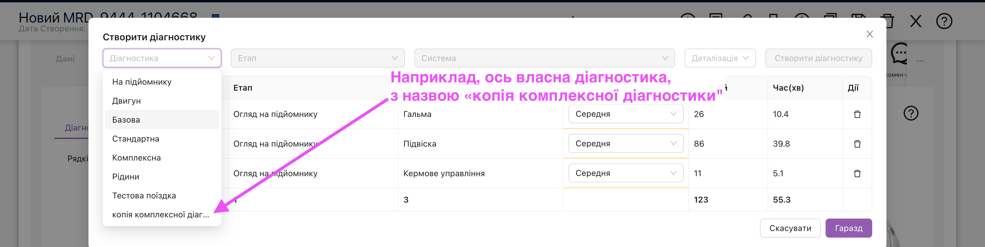The image size is (985, 247).
Task: Delete the Гальма diagnostic row
Action: (857, 114)
